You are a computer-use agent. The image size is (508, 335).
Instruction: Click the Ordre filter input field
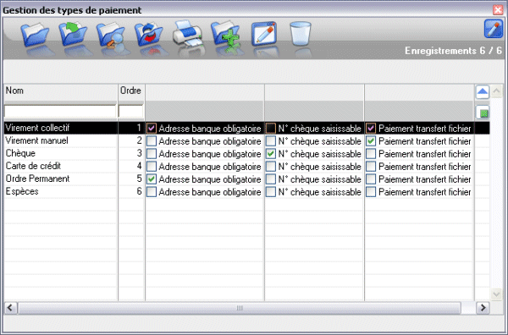point(131,112)
